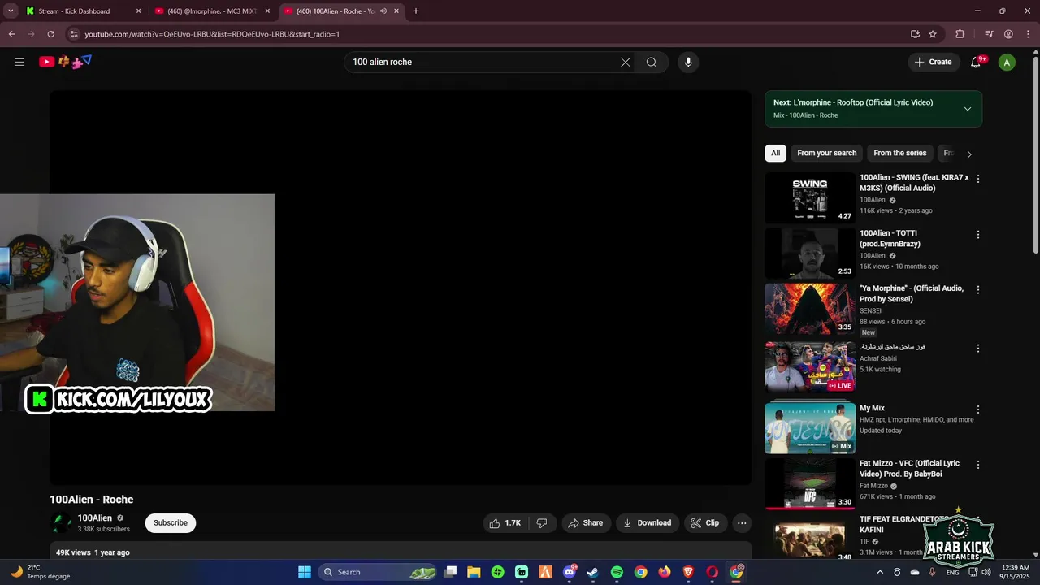Expand the Mix - 100Alien - Roche queue
The height and width of the screenshot is (585, 1040).
[x=967, y=109]
